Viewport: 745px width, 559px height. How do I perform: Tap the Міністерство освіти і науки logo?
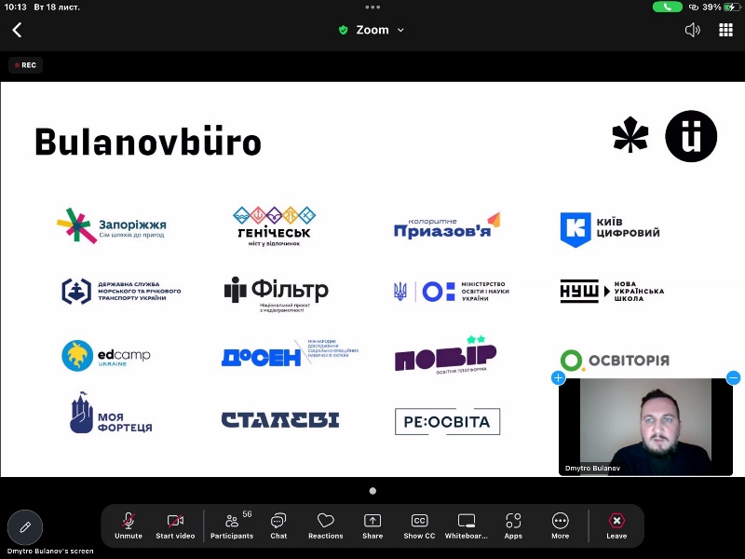[452, 292]
